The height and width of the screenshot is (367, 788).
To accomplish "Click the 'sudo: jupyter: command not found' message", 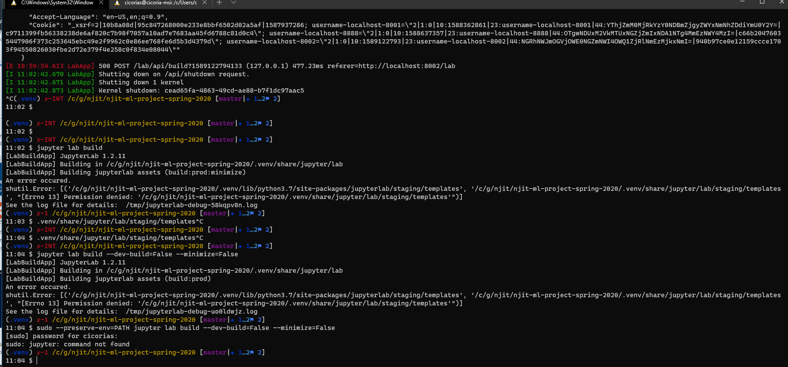I will tap(67, 344).
